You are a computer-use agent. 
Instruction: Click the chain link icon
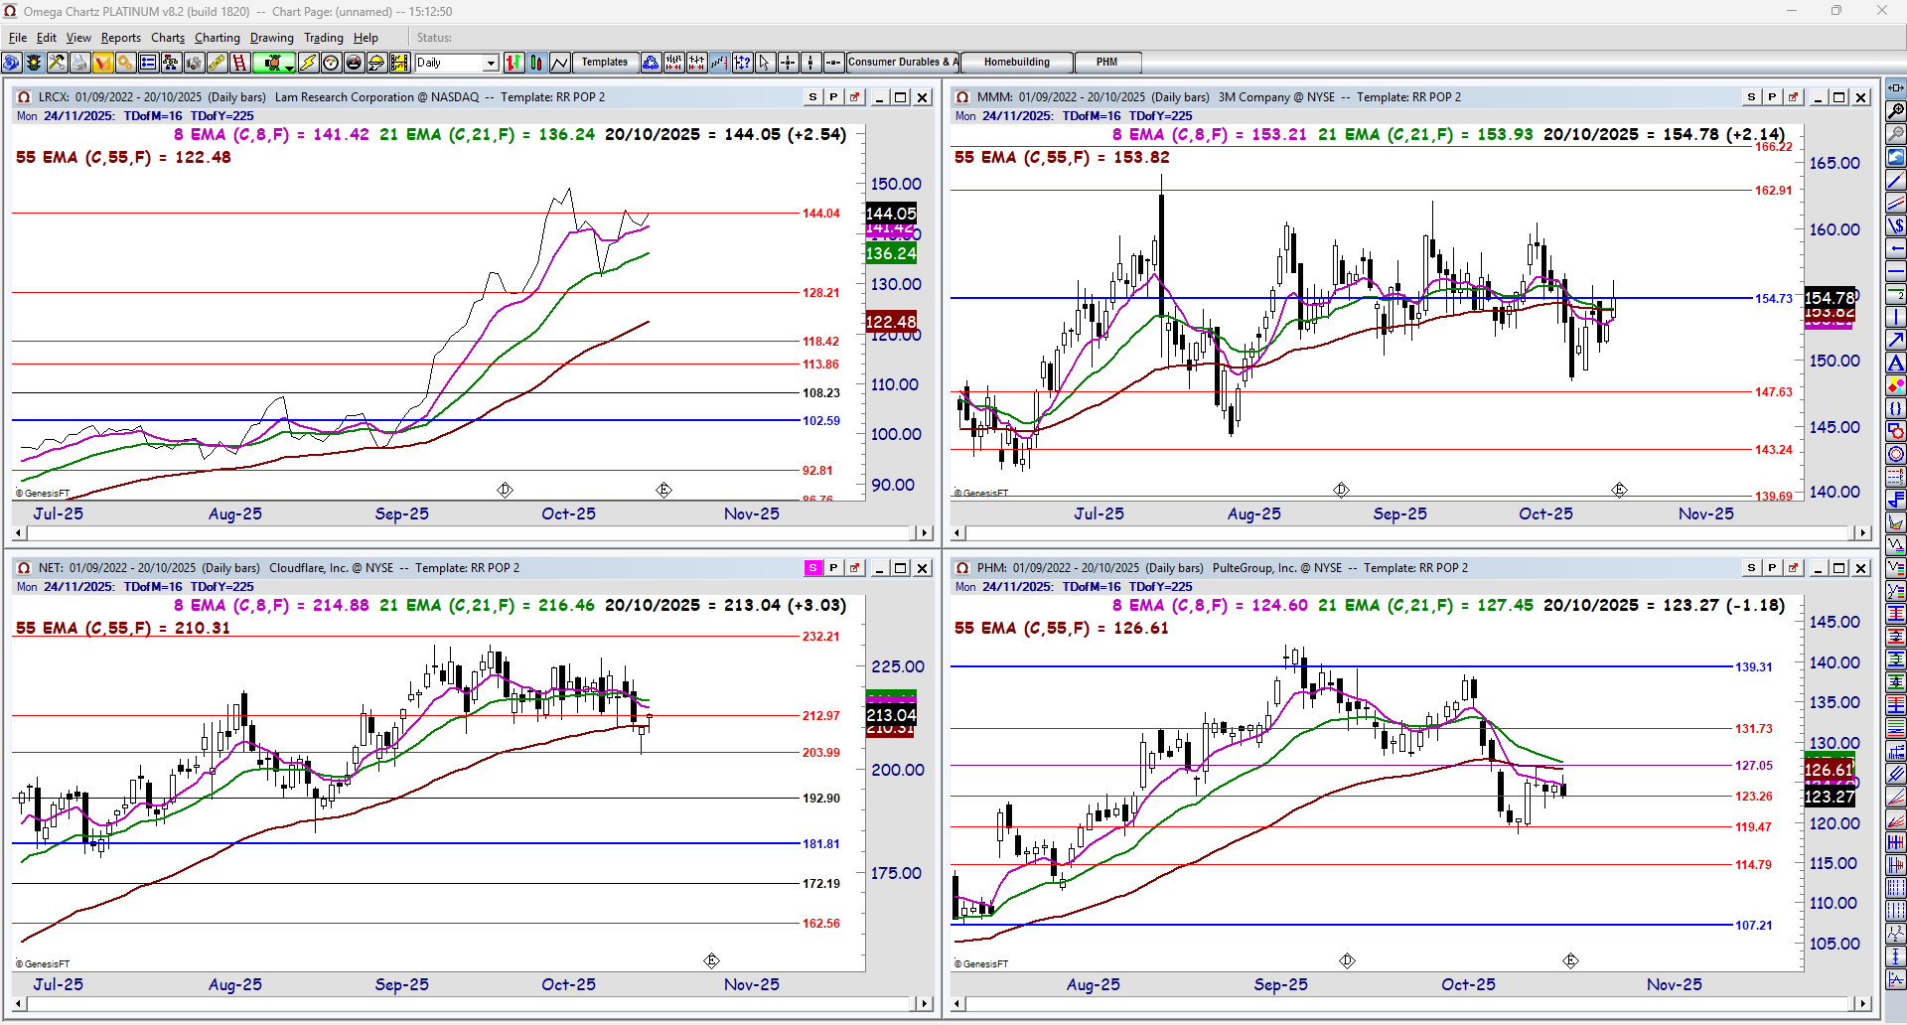217,63
